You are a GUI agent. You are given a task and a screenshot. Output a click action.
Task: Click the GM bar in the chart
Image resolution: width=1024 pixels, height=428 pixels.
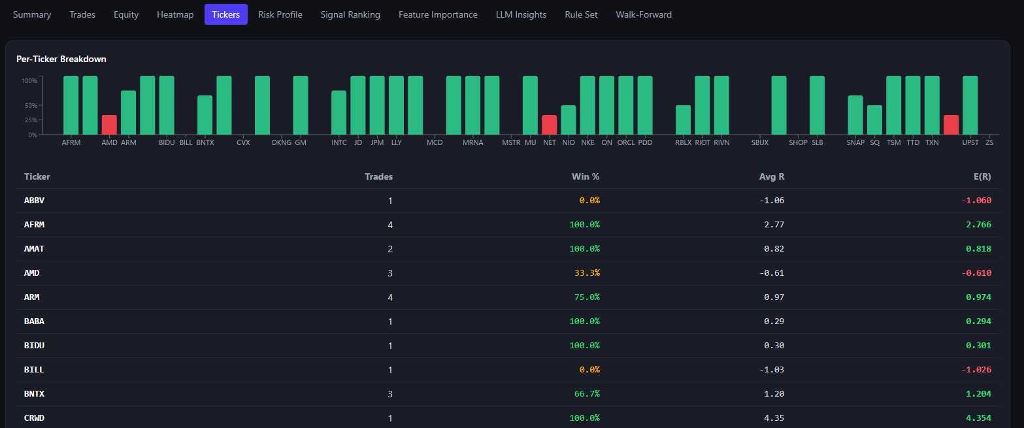click(301, 105)
